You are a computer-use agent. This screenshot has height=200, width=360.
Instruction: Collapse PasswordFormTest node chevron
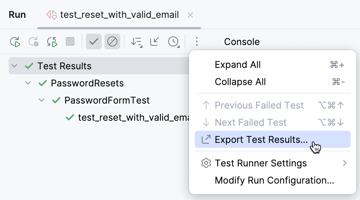tap(42, 100)
